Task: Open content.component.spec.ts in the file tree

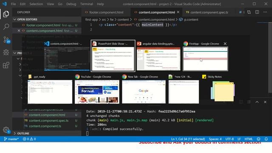Action: (x=47, y=120)
